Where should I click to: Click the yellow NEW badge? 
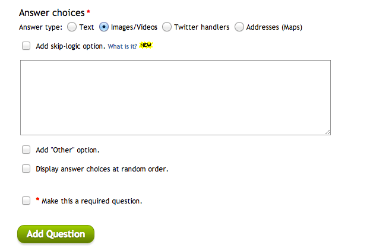146,45
